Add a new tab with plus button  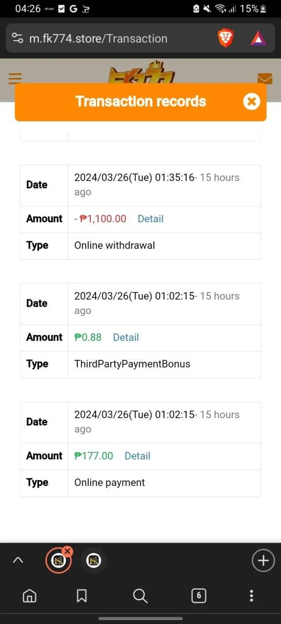coord(263,561)
